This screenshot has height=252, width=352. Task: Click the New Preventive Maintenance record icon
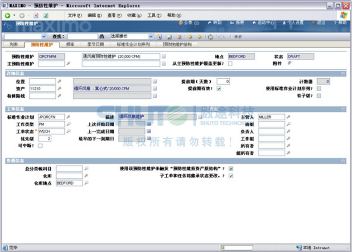pyautogui.click(x=159, y=37)
